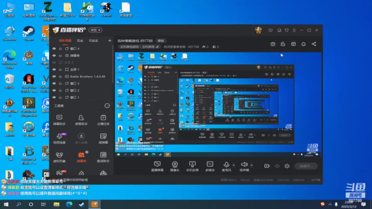
Task: Click the 修改 button beside room title
Action: pos(161,41)
